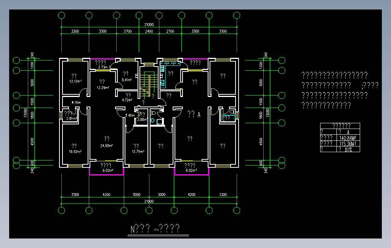
Task: Click the 8.41m² area text
Action: point(127,80)
